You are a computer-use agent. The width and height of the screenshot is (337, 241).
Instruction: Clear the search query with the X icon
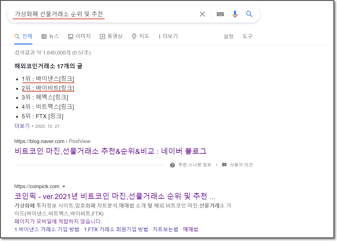[202, 14]
